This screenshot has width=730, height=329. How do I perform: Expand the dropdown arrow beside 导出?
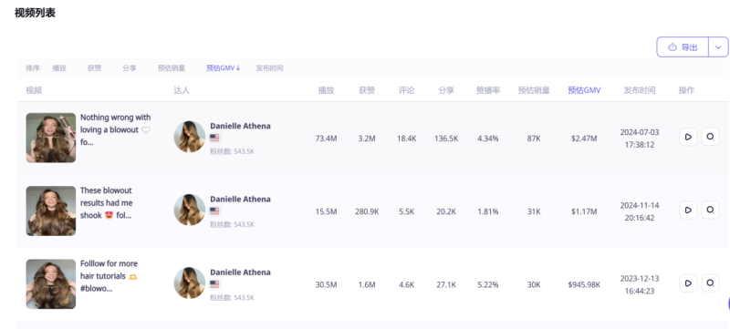point(718,46)
